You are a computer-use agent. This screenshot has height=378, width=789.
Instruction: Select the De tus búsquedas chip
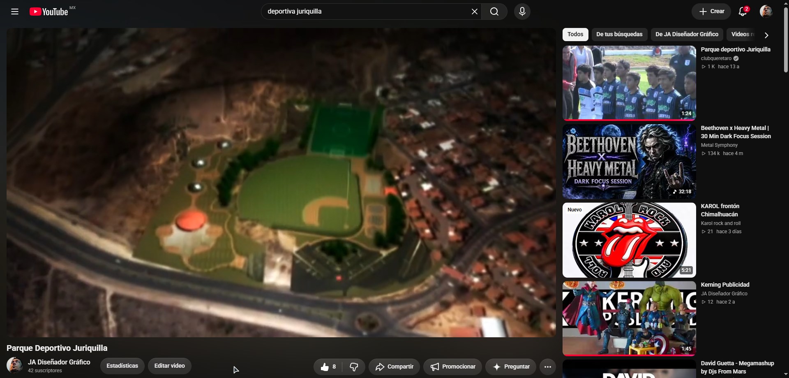click(619, 35)
